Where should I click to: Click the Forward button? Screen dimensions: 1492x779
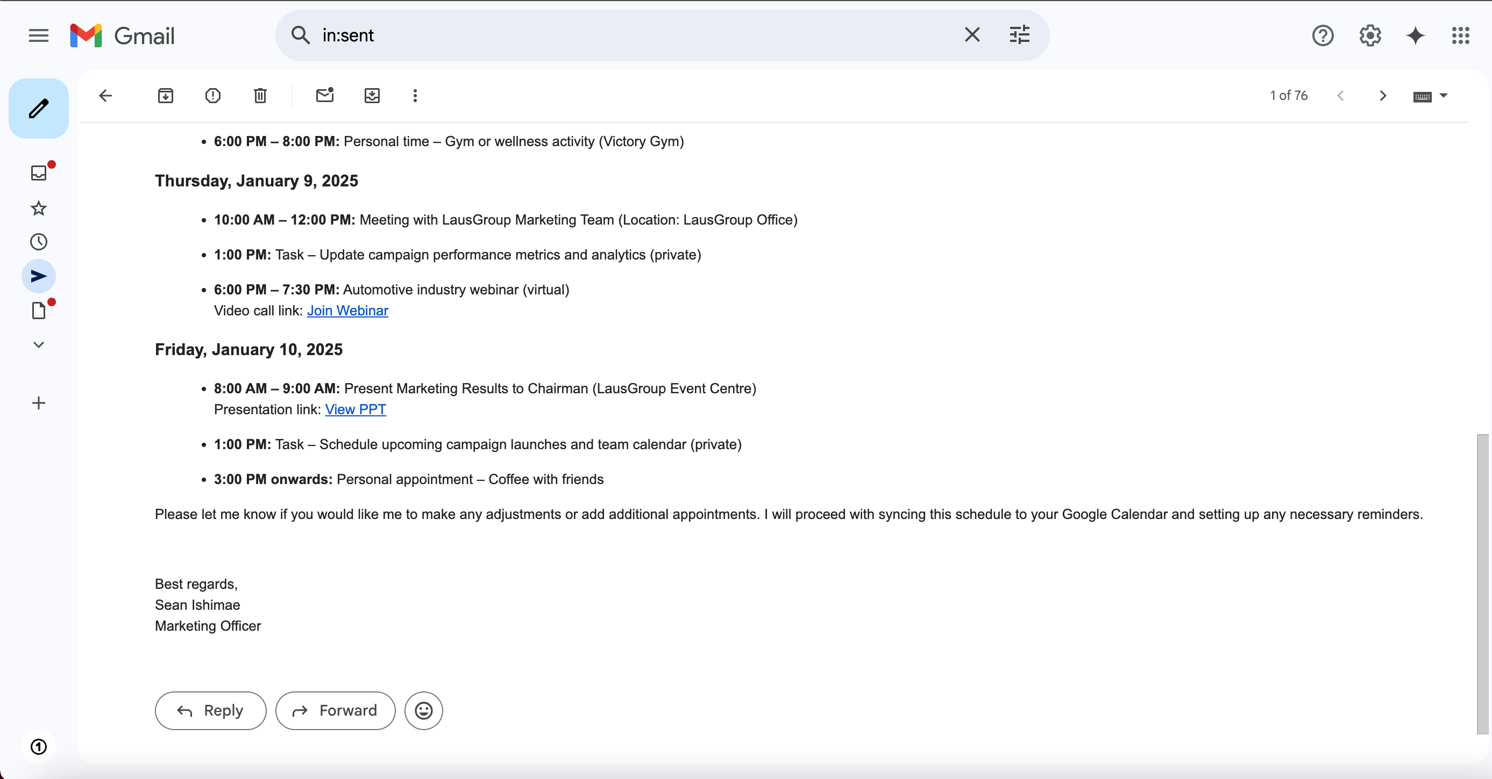tap(335, 711)
